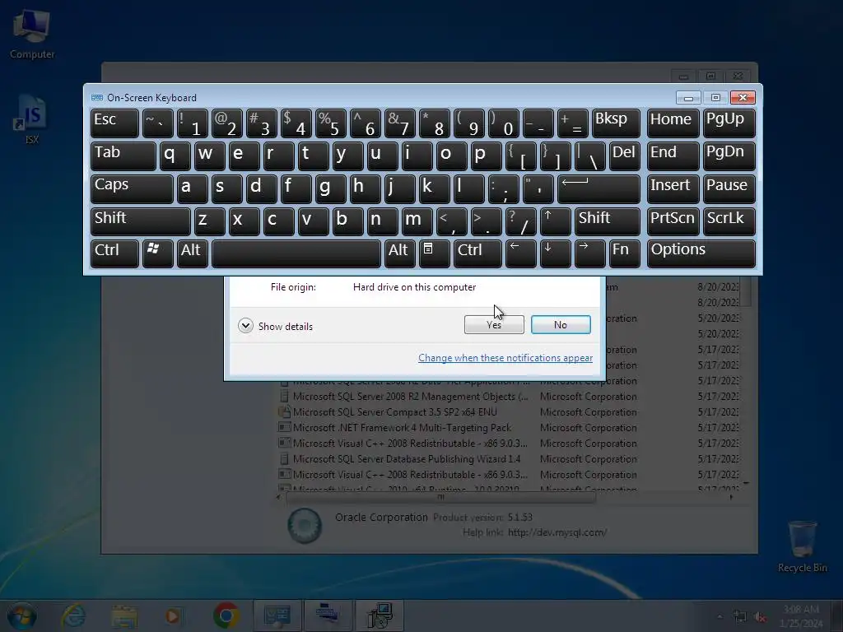The image size is (843, 632).
Task: Click the semicolon key
Action: click(503, 188)
